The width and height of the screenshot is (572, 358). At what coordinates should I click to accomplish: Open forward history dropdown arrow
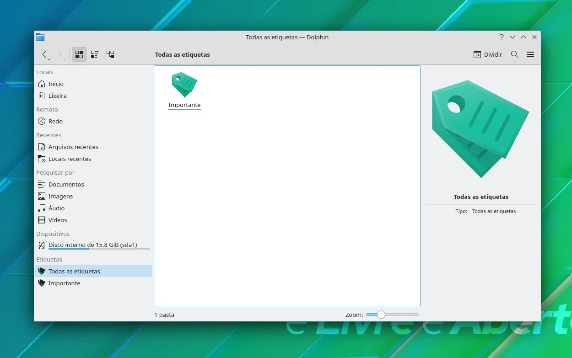click(65, 59)
